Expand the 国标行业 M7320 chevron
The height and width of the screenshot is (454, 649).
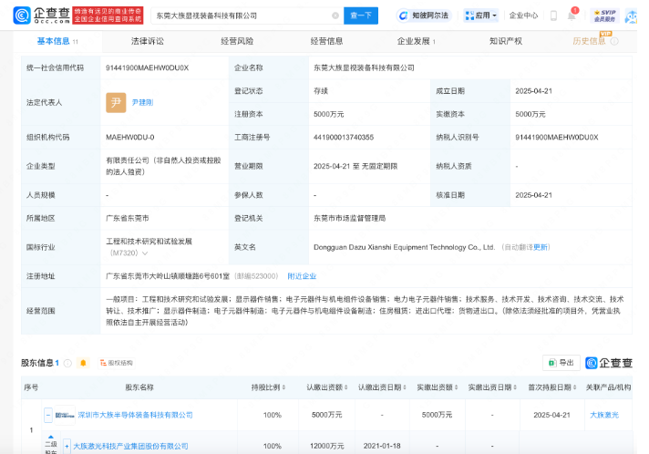[x=145, y=253]
